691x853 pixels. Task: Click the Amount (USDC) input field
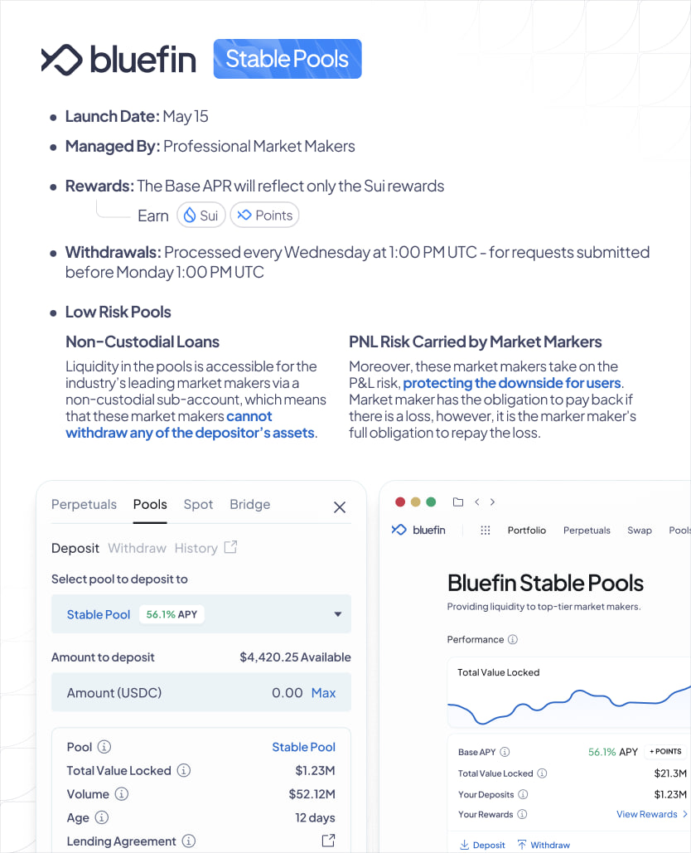click(182, 693)
